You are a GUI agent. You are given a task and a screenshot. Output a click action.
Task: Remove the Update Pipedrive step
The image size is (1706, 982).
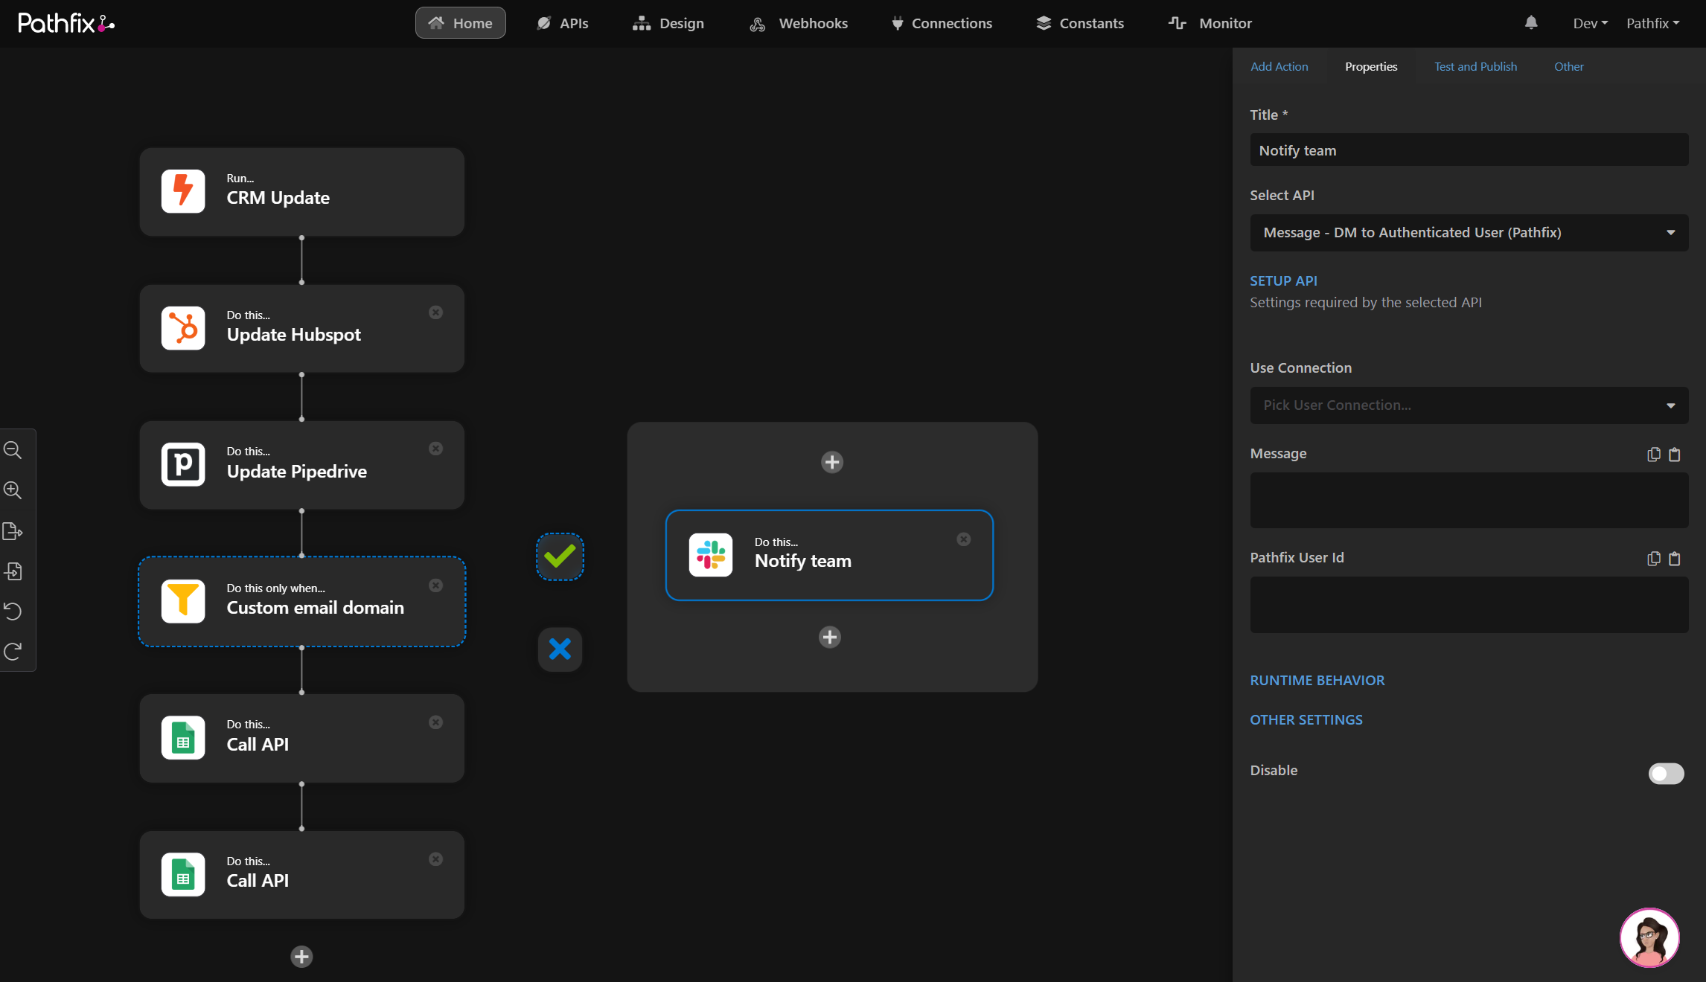(x=436, y=449)
